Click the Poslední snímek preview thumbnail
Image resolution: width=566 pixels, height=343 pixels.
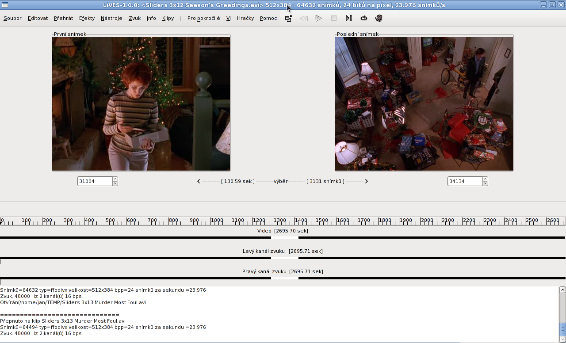tap(424, 104)
